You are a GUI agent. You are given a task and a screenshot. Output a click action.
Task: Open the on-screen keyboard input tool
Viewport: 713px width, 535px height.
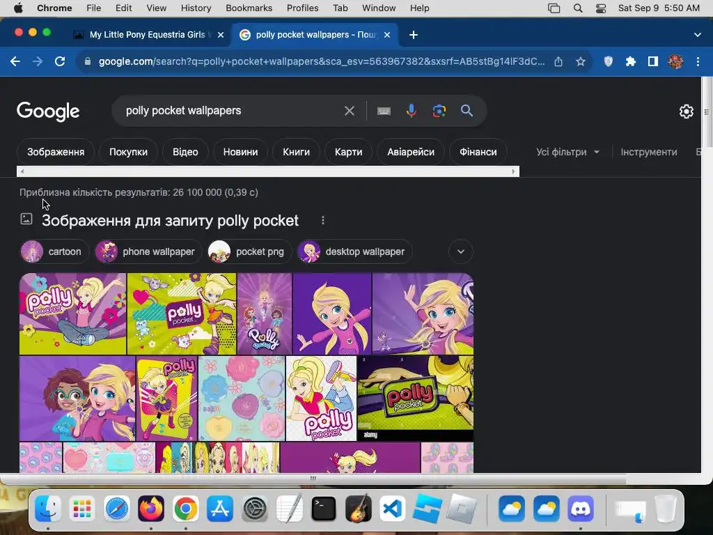point(384,111)
